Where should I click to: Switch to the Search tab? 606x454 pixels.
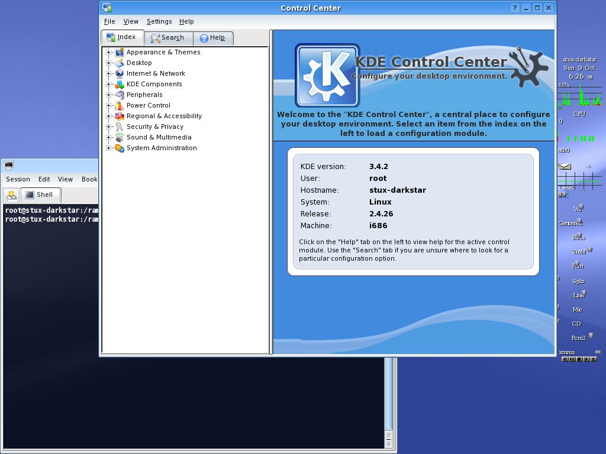[168, 38]
